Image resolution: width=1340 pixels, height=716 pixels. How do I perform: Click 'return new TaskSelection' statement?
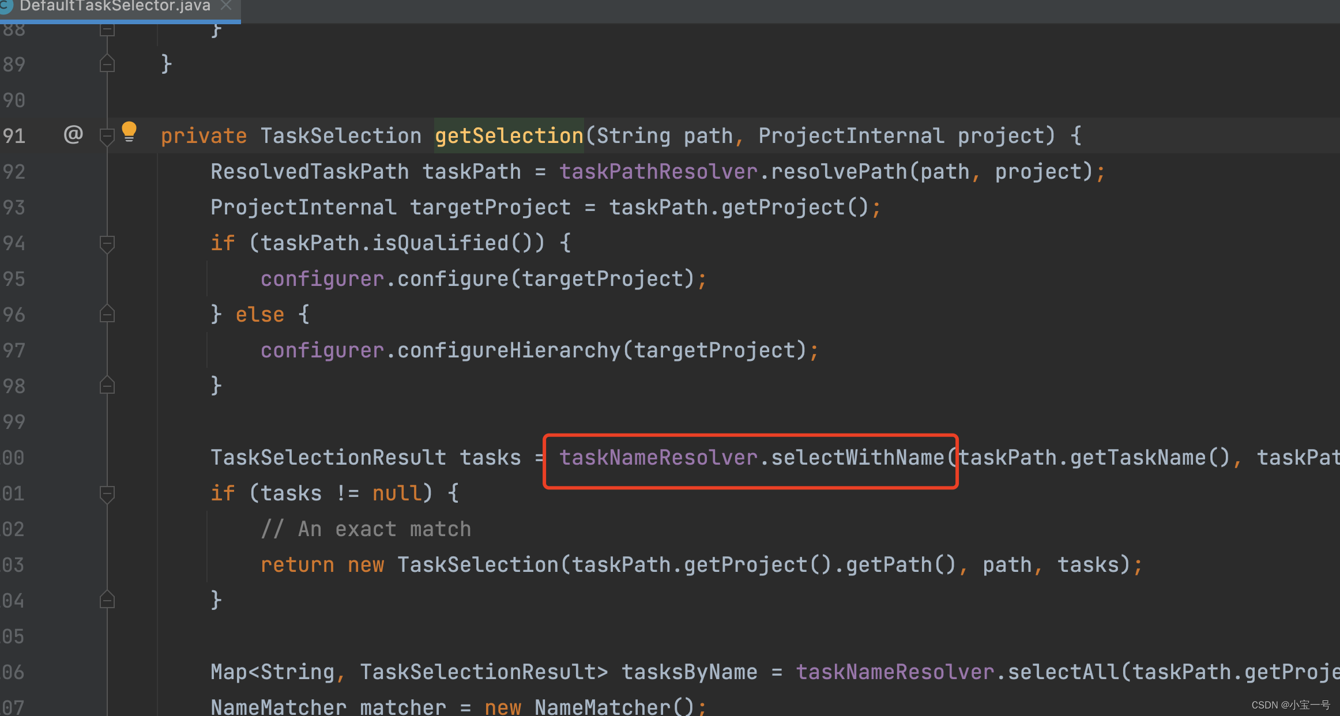tap(409, 565)
